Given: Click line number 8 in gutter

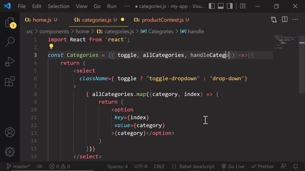Looking at the screenshot, I should [35, 94].
